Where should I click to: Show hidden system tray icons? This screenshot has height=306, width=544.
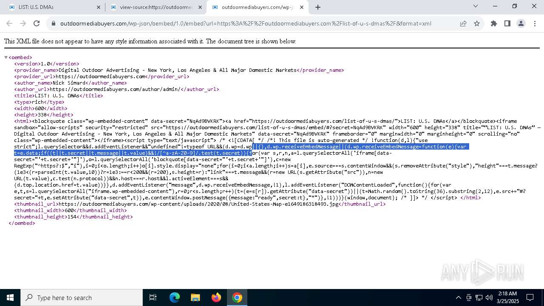pyautogui.click(x=458, y=297)
